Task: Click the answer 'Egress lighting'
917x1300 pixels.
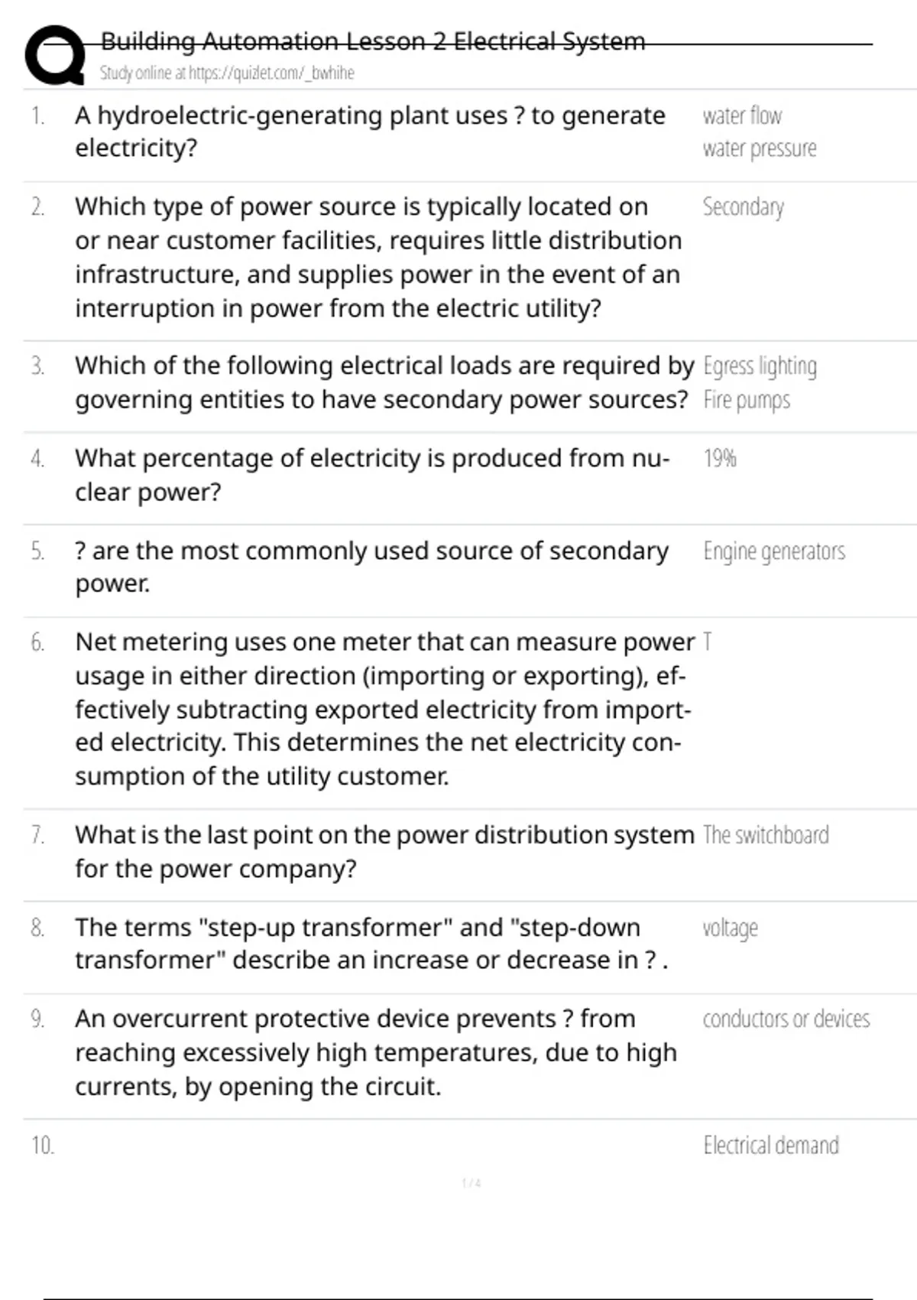Action: tap(760, 366)
